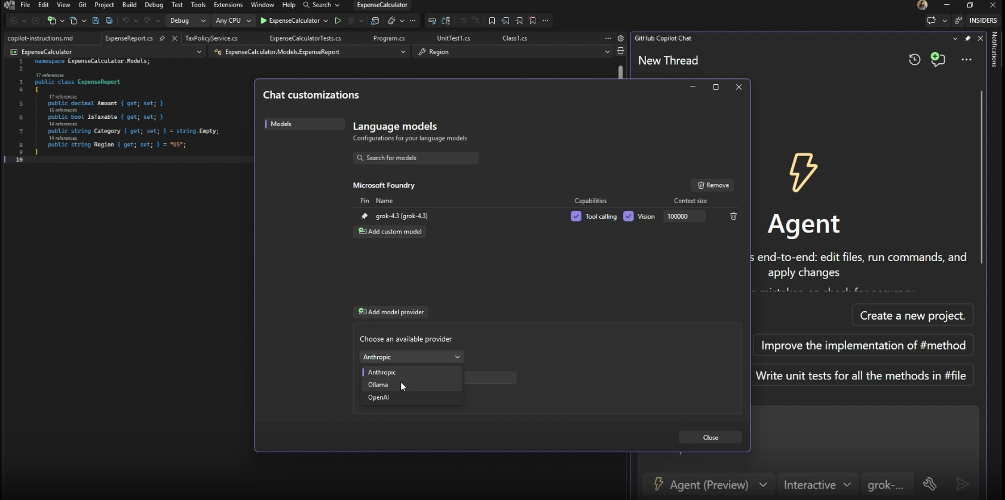Open the Agent (Preview) mode dropdown
The image size is (1005, 500).
[710, 484]
